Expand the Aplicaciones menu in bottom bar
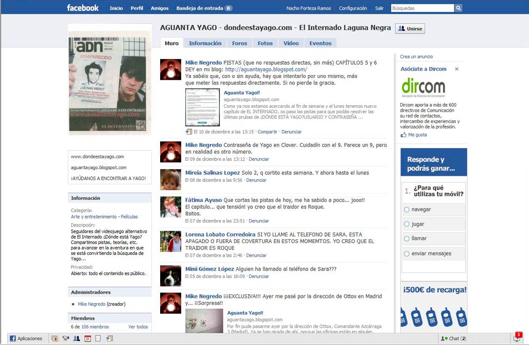This screenshot has height=345, width=529. tap(26, 339)
